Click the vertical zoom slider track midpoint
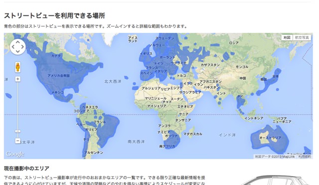 18,110
